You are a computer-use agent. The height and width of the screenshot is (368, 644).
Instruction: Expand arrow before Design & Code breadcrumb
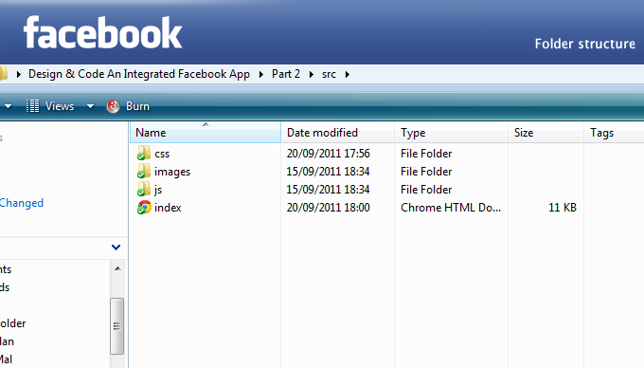coord(19,74)
